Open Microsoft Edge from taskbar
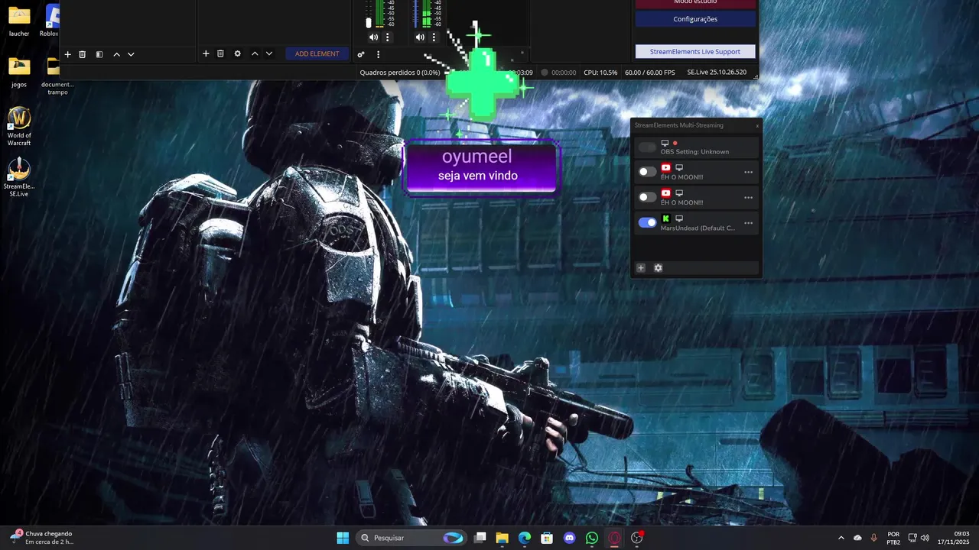 pos(525,538)
